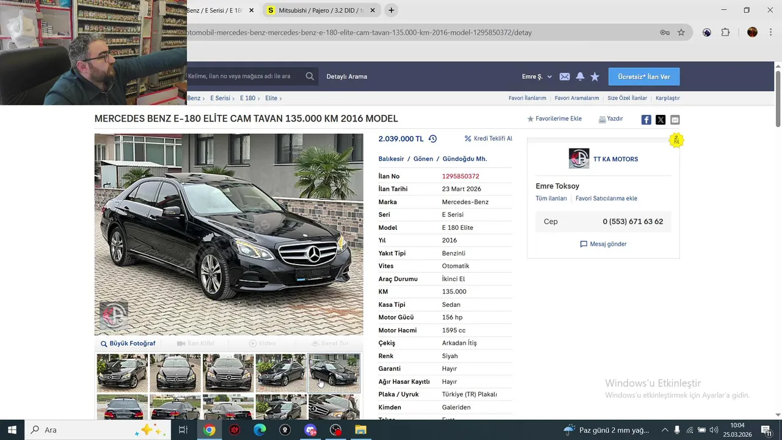Viewport: 782px width, 440px height.
Task: Click the search magnifier icon
Action: (x=310, y=76)
